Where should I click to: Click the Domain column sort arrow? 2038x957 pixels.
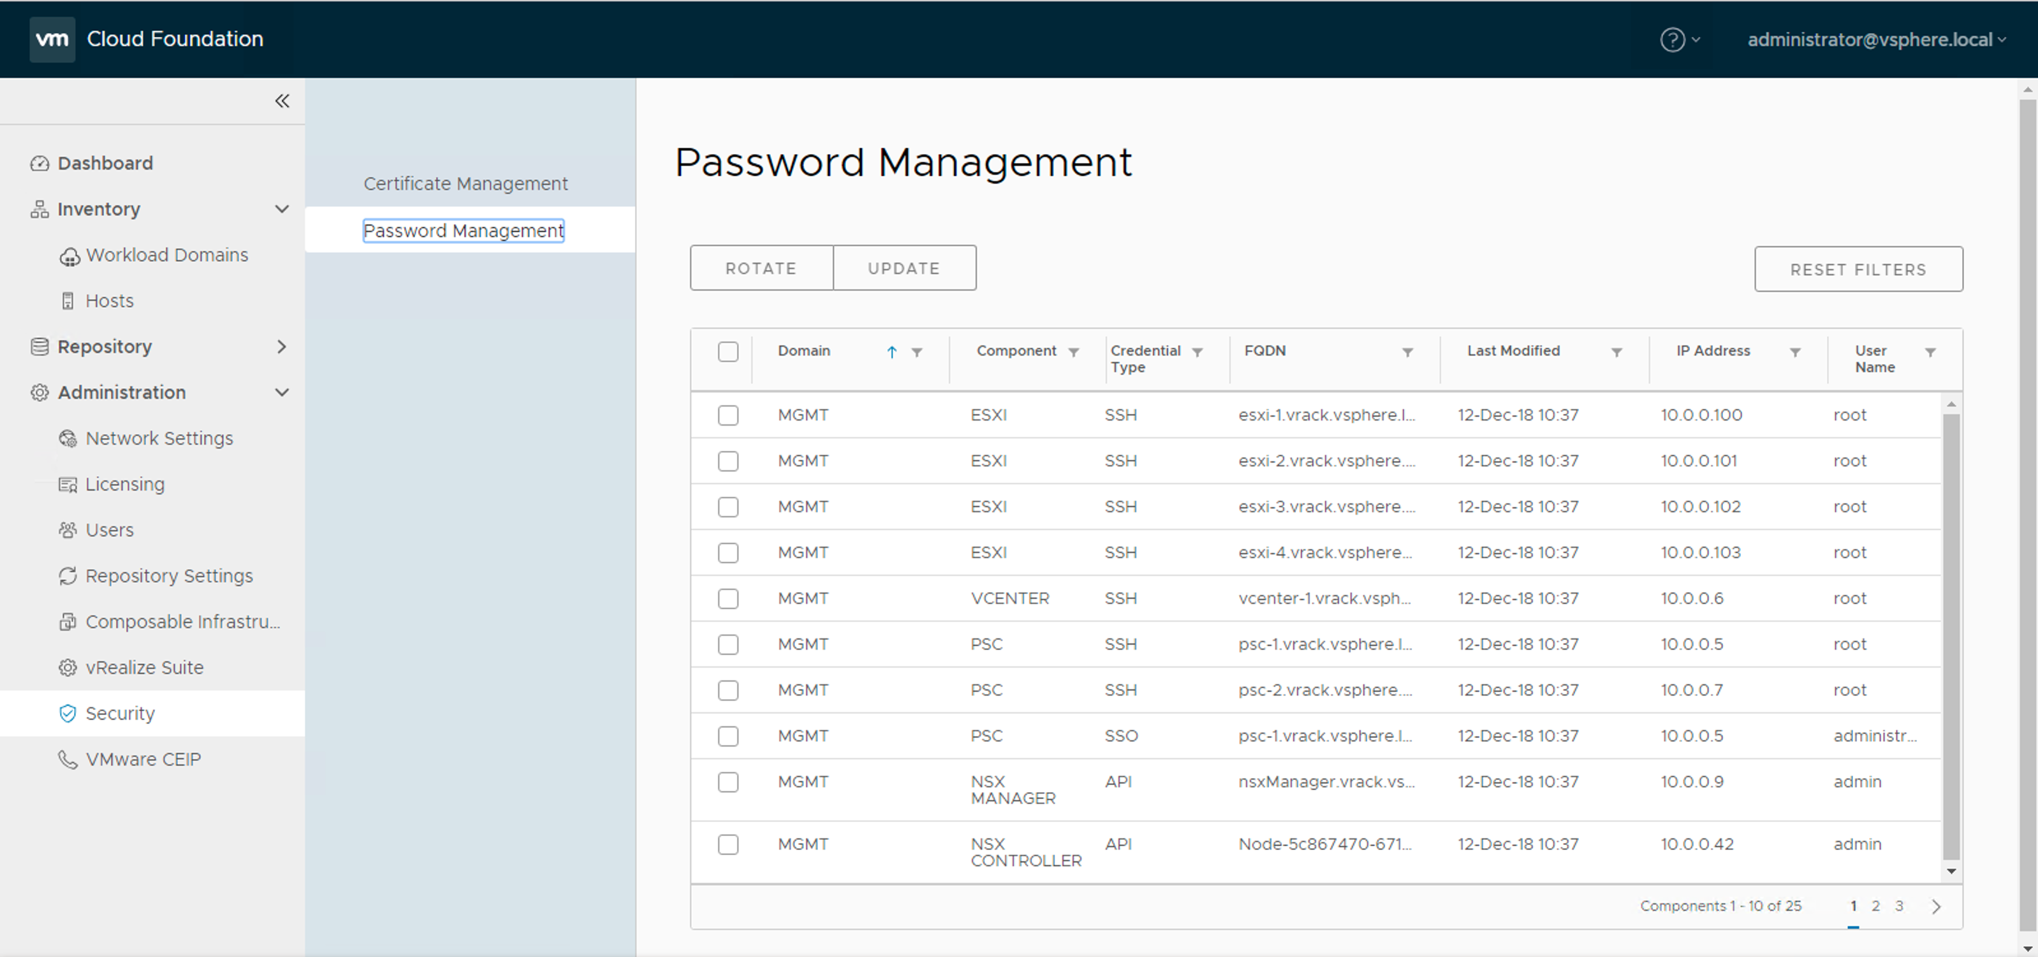tap(891, 352)
